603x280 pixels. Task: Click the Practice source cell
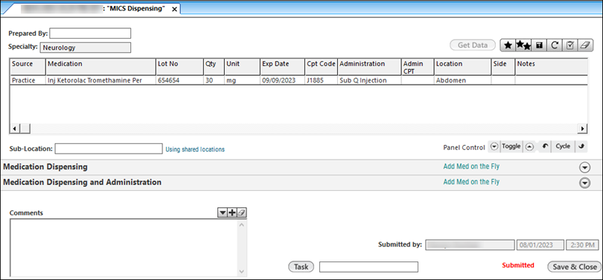coord(28,80)
